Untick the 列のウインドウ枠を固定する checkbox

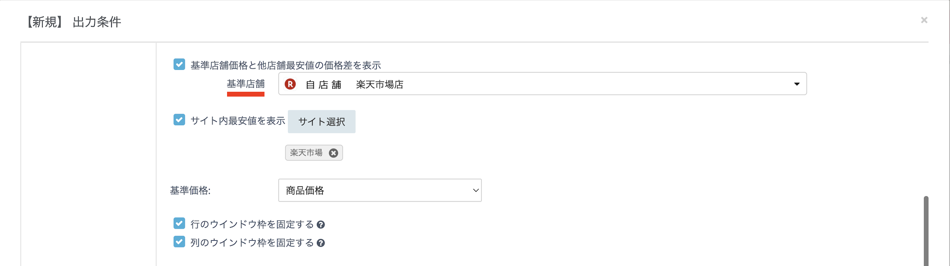179,242
